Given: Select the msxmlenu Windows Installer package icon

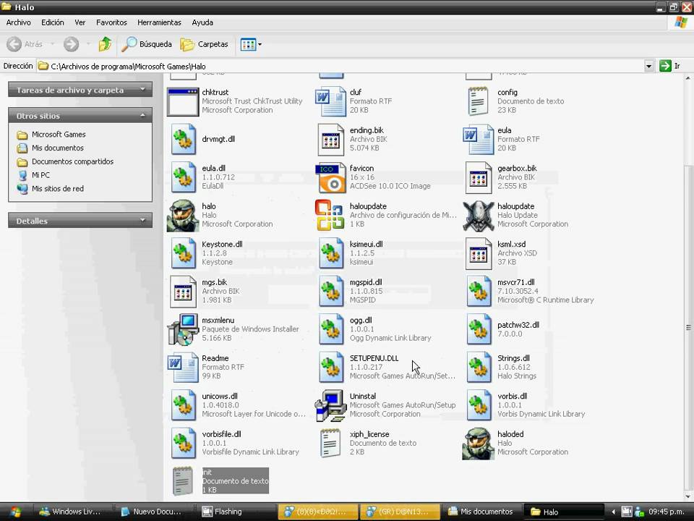Looking at the screenshot, I should pyautogui.click(x=183, y=330).
